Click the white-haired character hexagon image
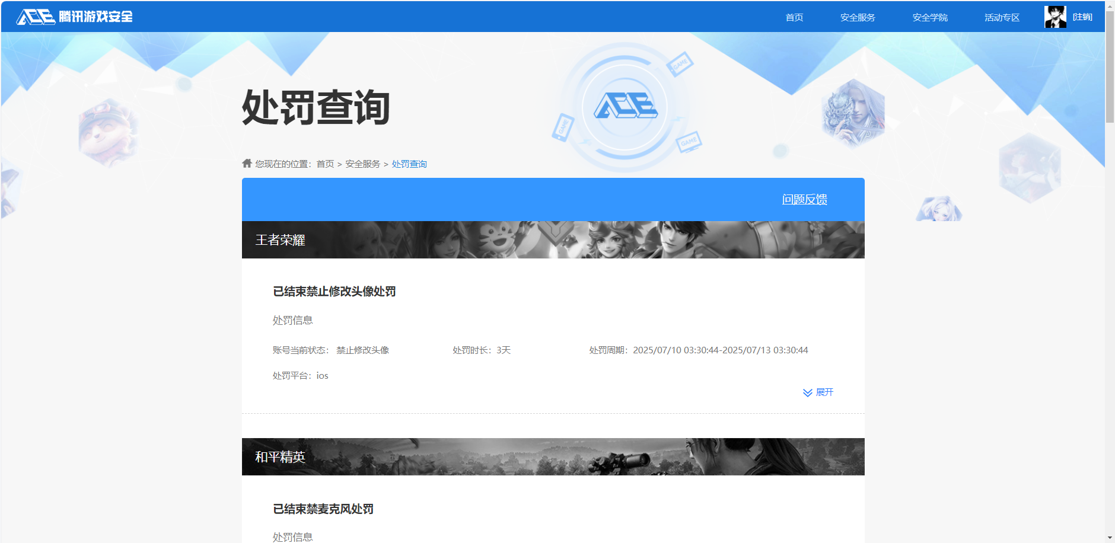Viewport: 1115px width, 543px height. tap(853, 113)
